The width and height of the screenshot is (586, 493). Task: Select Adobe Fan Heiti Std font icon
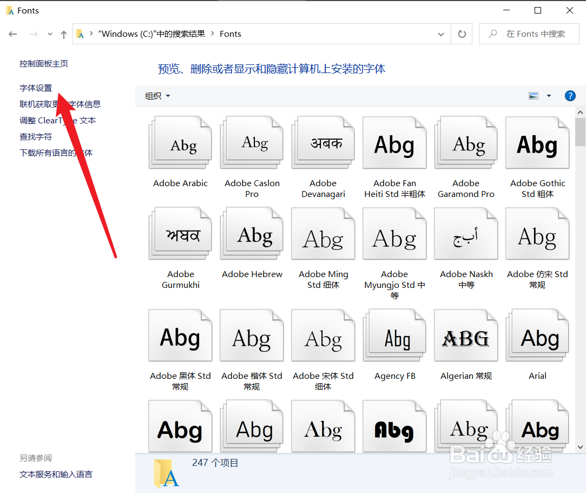[394, 142]
